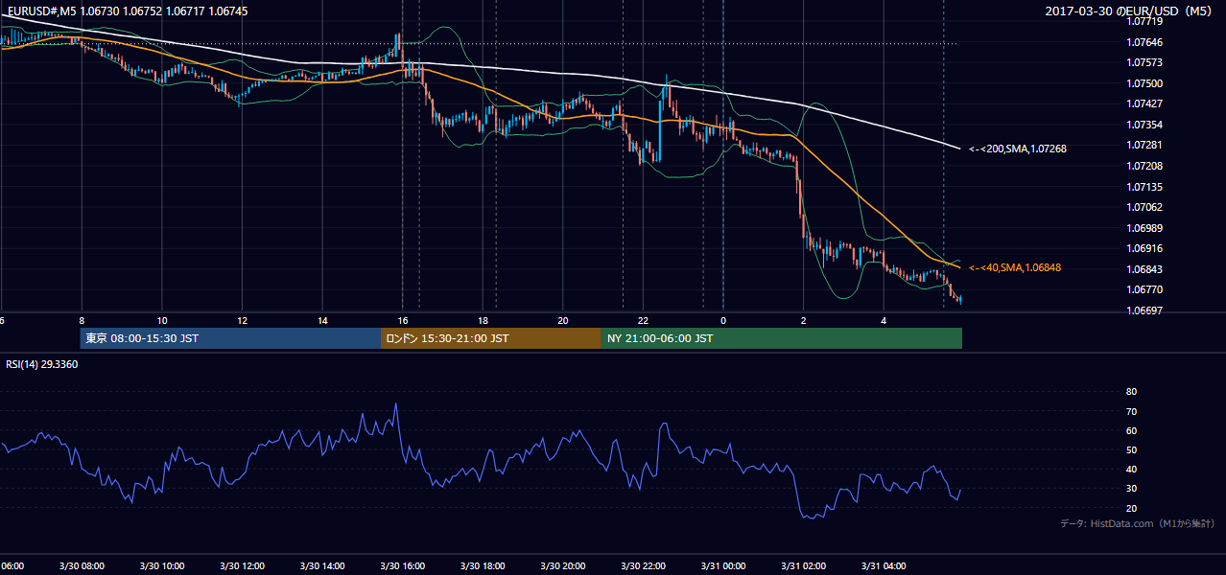Click price axis label 1.07500
The width and height of the screenshot is (1226, 575).
pyautogui.click(x=1145, y=83)
